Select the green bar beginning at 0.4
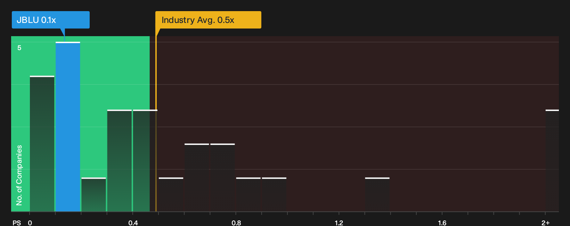The height and width of the screenshot is (226, 570). (x=145, y=161)
